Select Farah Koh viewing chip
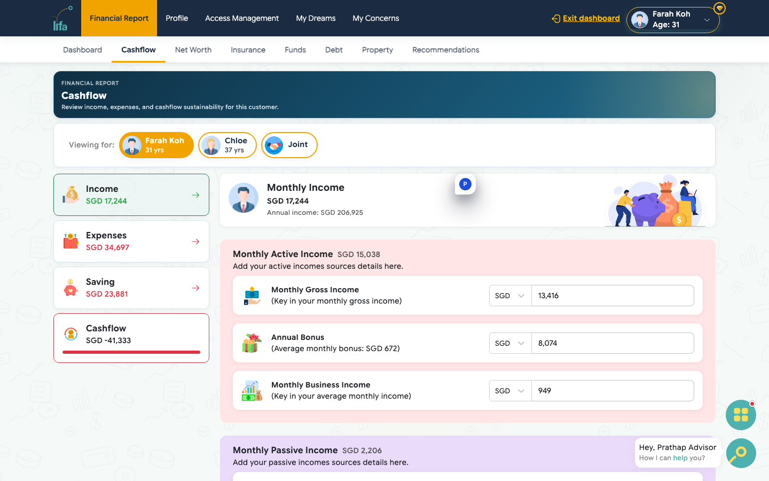Image resolution: width=769 pixels, height=481 pixels. pyautogui.click(x=156, y=145)
